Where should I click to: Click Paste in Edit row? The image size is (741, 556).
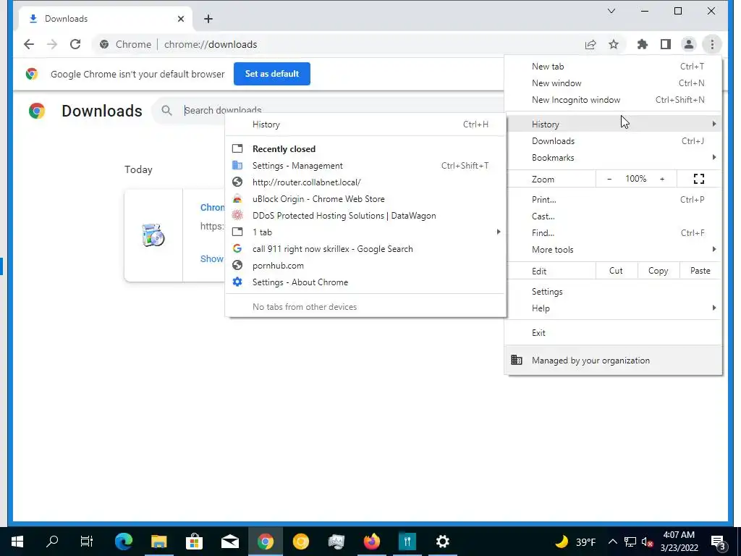click(700, 271)
